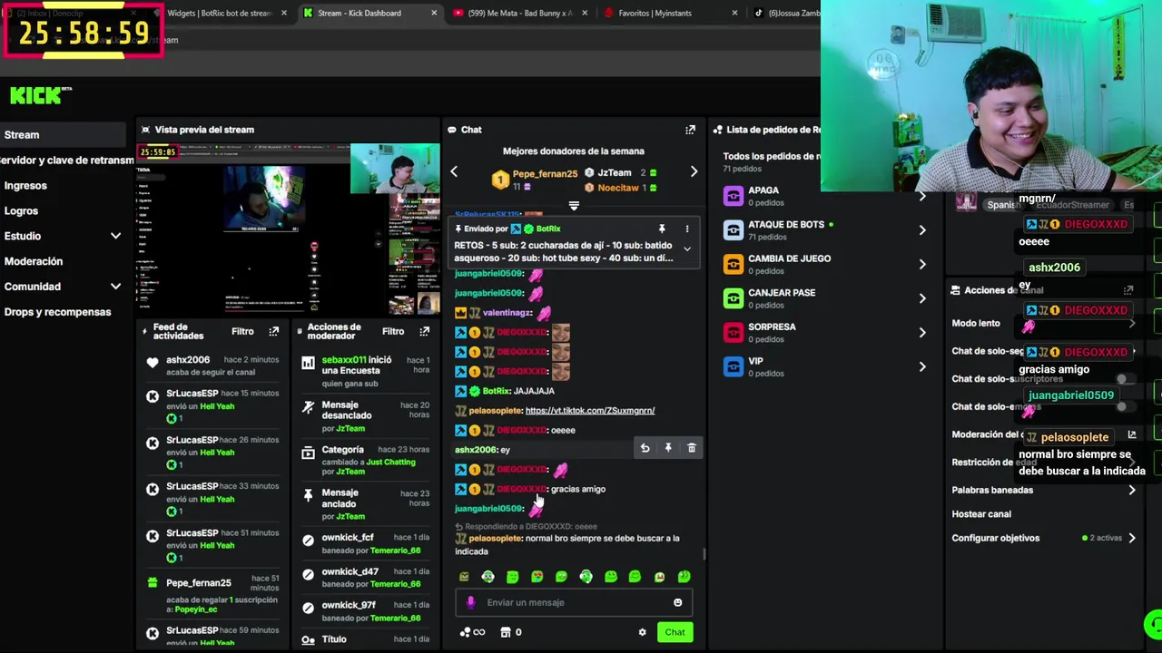Pop out the Acciones de moderador panel
Viewport: 1162px width, 653px height.
point(424,331)
